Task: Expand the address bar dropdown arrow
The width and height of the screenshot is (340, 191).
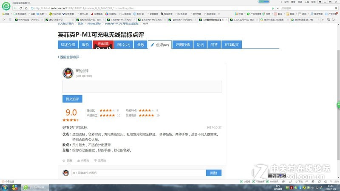Action: tap(278, 8)
